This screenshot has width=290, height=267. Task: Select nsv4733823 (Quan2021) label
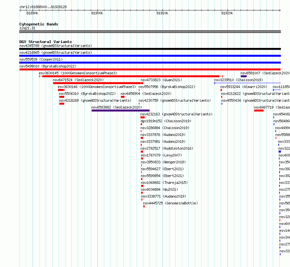tap(161, 80)
